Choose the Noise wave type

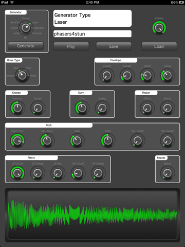(x=33, y=76)
